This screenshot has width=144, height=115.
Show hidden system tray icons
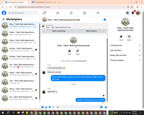click(121, 113)
